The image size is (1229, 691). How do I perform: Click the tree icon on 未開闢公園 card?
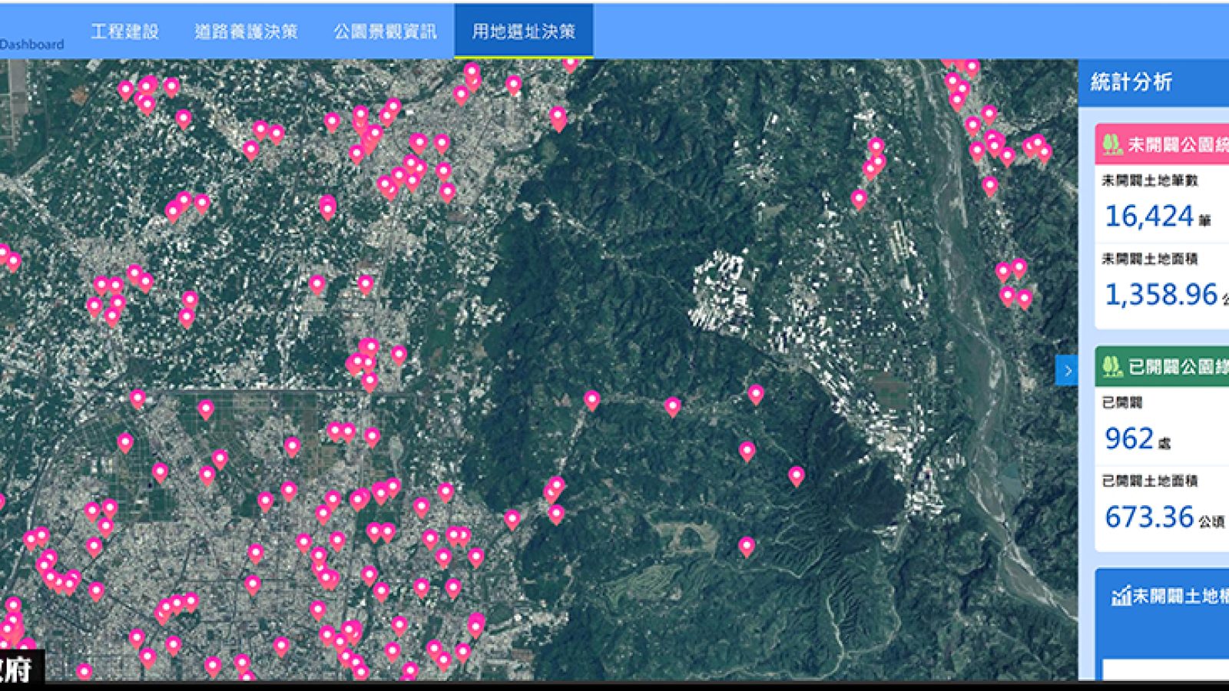point(1111,144)
